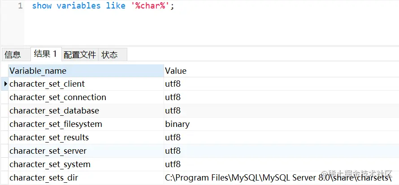The image size is (399, 185).
Task: Click the current row indicator arrow
Action: [5, 84]
